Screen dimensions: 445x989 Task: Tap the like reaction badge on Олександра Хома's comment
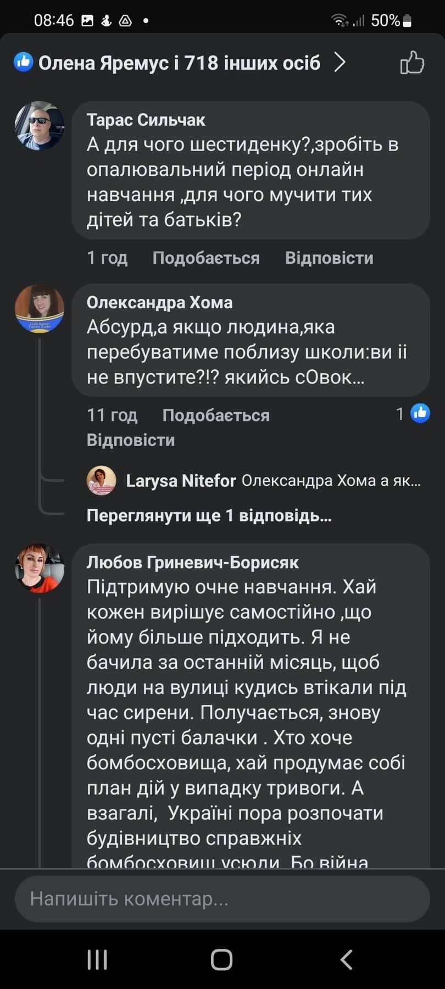(x=420, y=414)
